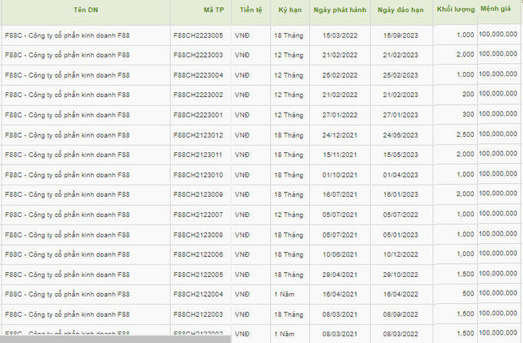Click volume 200 for F88CH2223002
The width and height of the screenshot is (523, 343).
[468, 94]
